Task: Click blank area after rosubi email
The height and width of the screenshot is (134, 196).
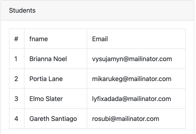Action: point(172,118)
